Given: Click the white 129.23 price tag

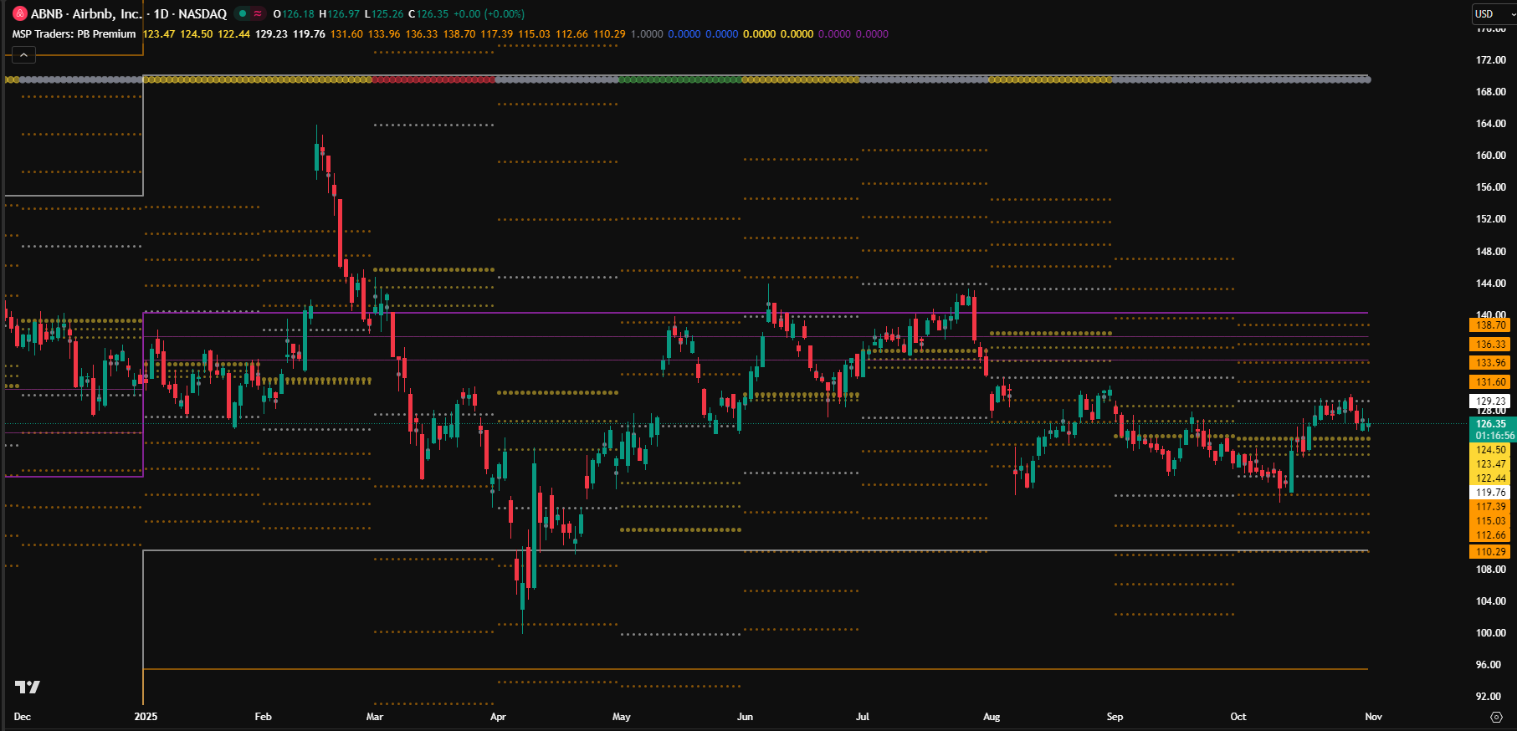Looking at the screenshot, I should pyautogui.click(x=1490, y=401).
